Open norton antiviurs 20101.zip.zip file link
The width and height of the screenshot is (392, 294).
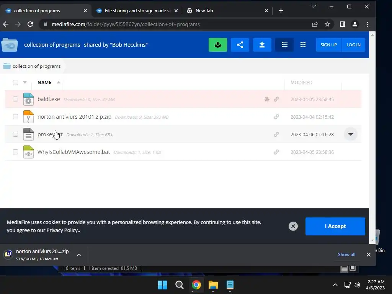pyautogui.click(x=74, y=117)
